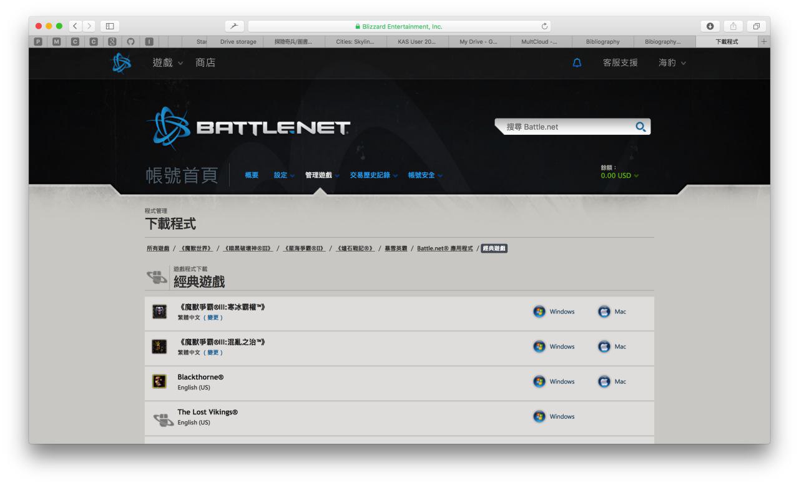
Task: Download The Lost Vikings for Windows
Action: pos(554,416)
